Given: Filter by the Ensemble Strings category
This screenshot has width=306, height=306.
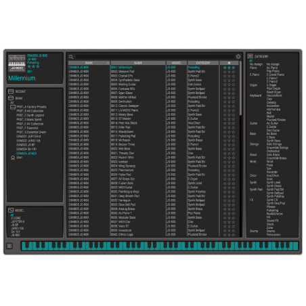Looking at the screenshot, I should coord(278,148).
